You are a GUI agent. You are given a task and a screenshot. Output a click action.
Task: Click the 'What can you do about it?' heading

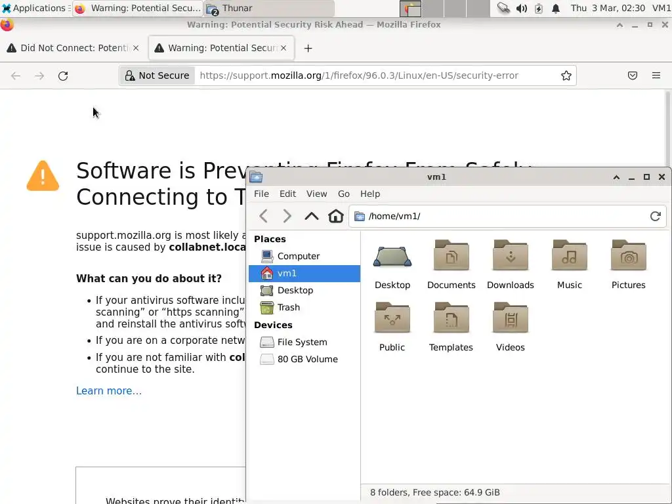click(149, 278)
